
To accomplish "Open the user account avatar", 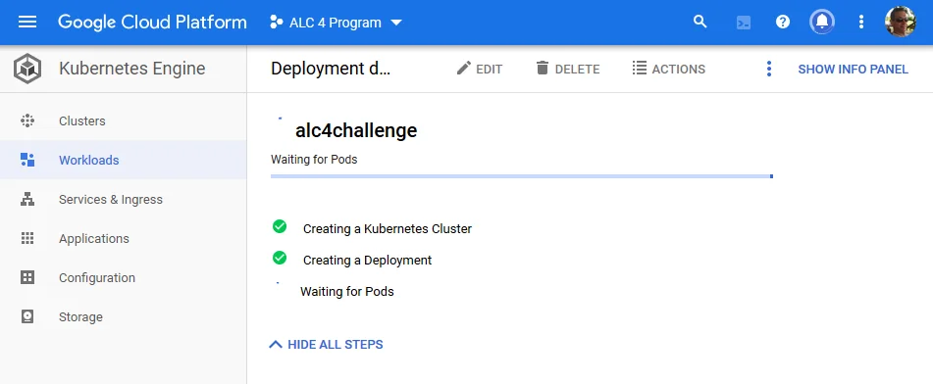I will (901, 22).
